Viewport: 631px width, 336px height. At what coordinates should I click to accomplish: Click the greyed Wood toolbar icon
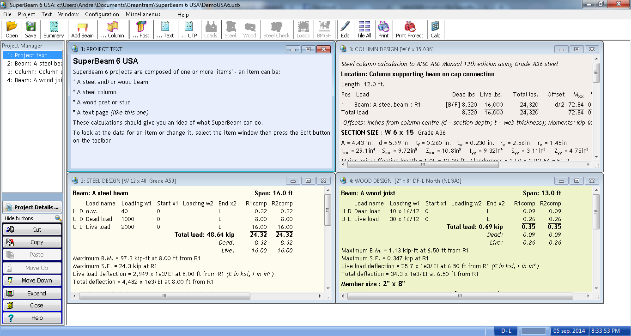[x=249, y=29]
